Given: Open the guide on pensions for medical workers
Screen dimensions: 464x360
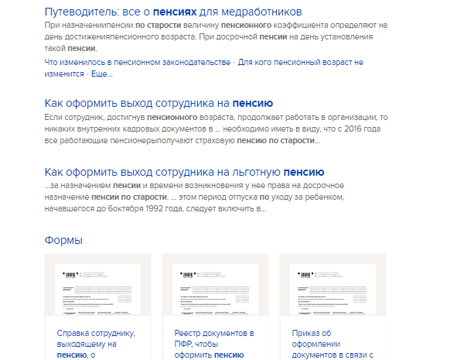Looking at the screenshot, I should coord(172,12).
